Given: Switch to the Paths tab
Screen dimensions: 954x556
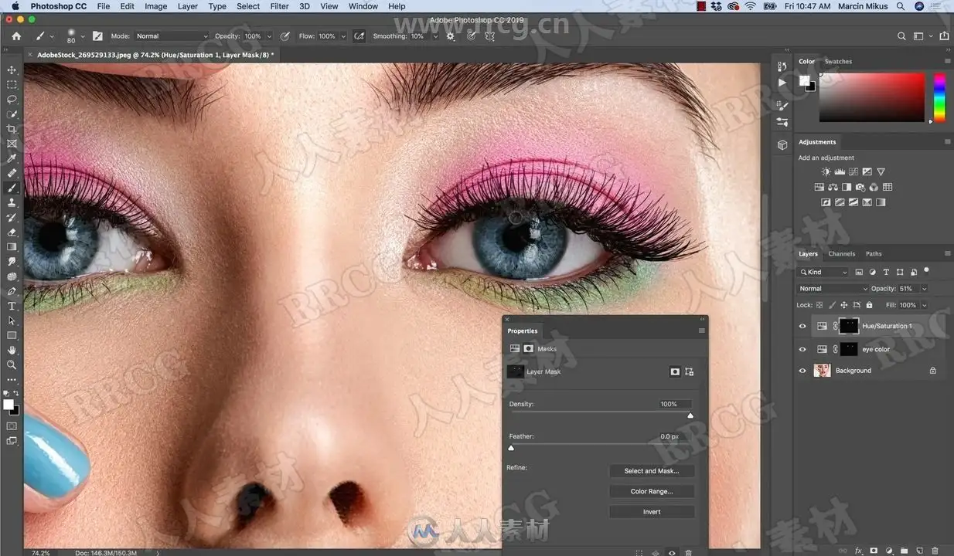Looking at the screenshot, I should (x=874, y=253).
